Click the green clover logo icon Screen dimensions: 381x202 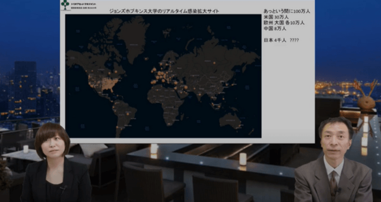[65, 4]
